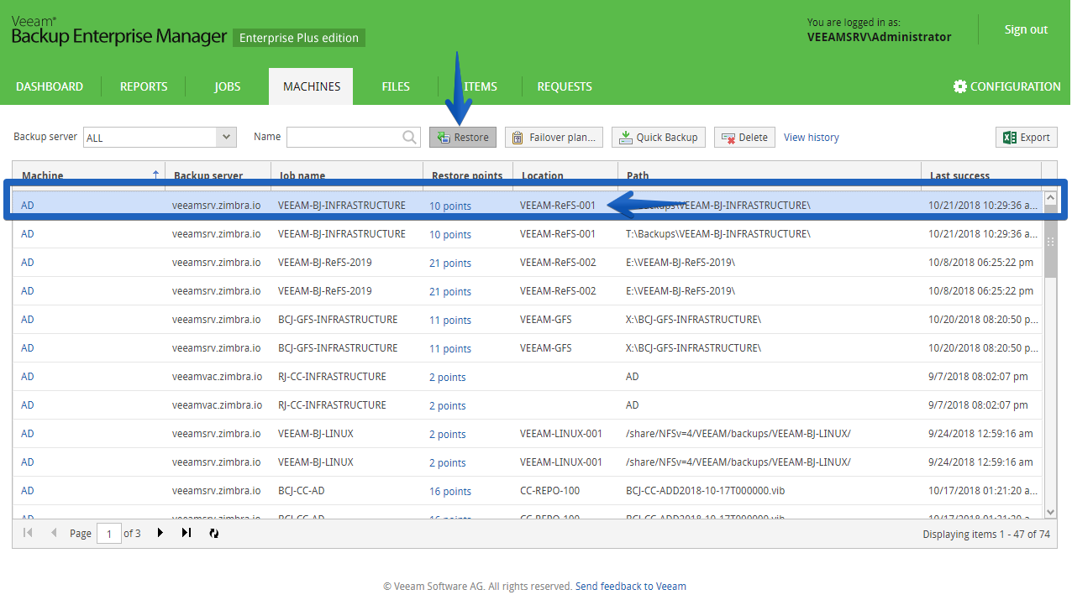Sort by Restore points column header
Image resolution: width=1072 pixels, height=600 pixels.
pos(467,175)
